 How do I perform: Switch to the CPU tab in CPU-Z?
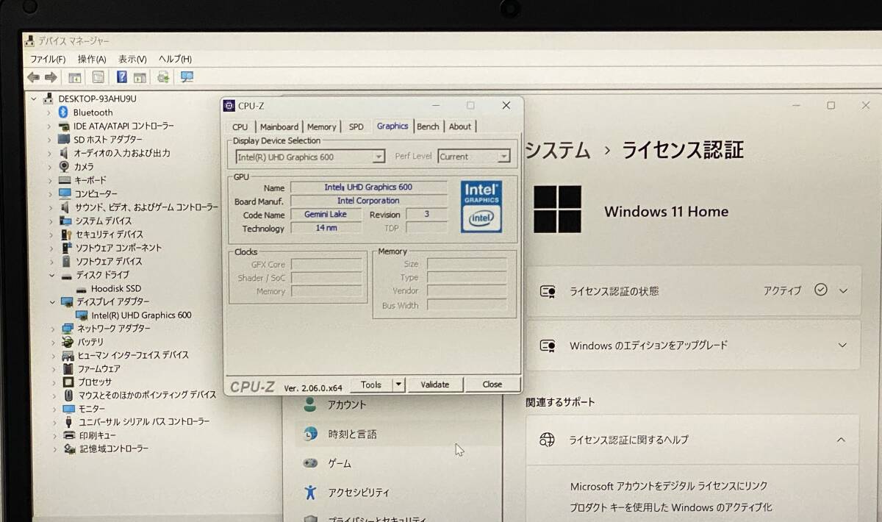coord(240,126)
